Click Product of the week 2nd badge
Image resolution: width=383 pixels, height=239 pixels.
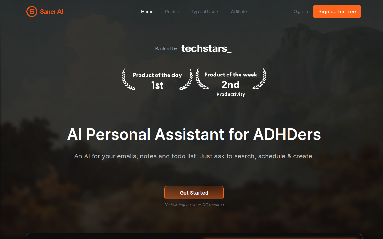click(x=231, y=82)
